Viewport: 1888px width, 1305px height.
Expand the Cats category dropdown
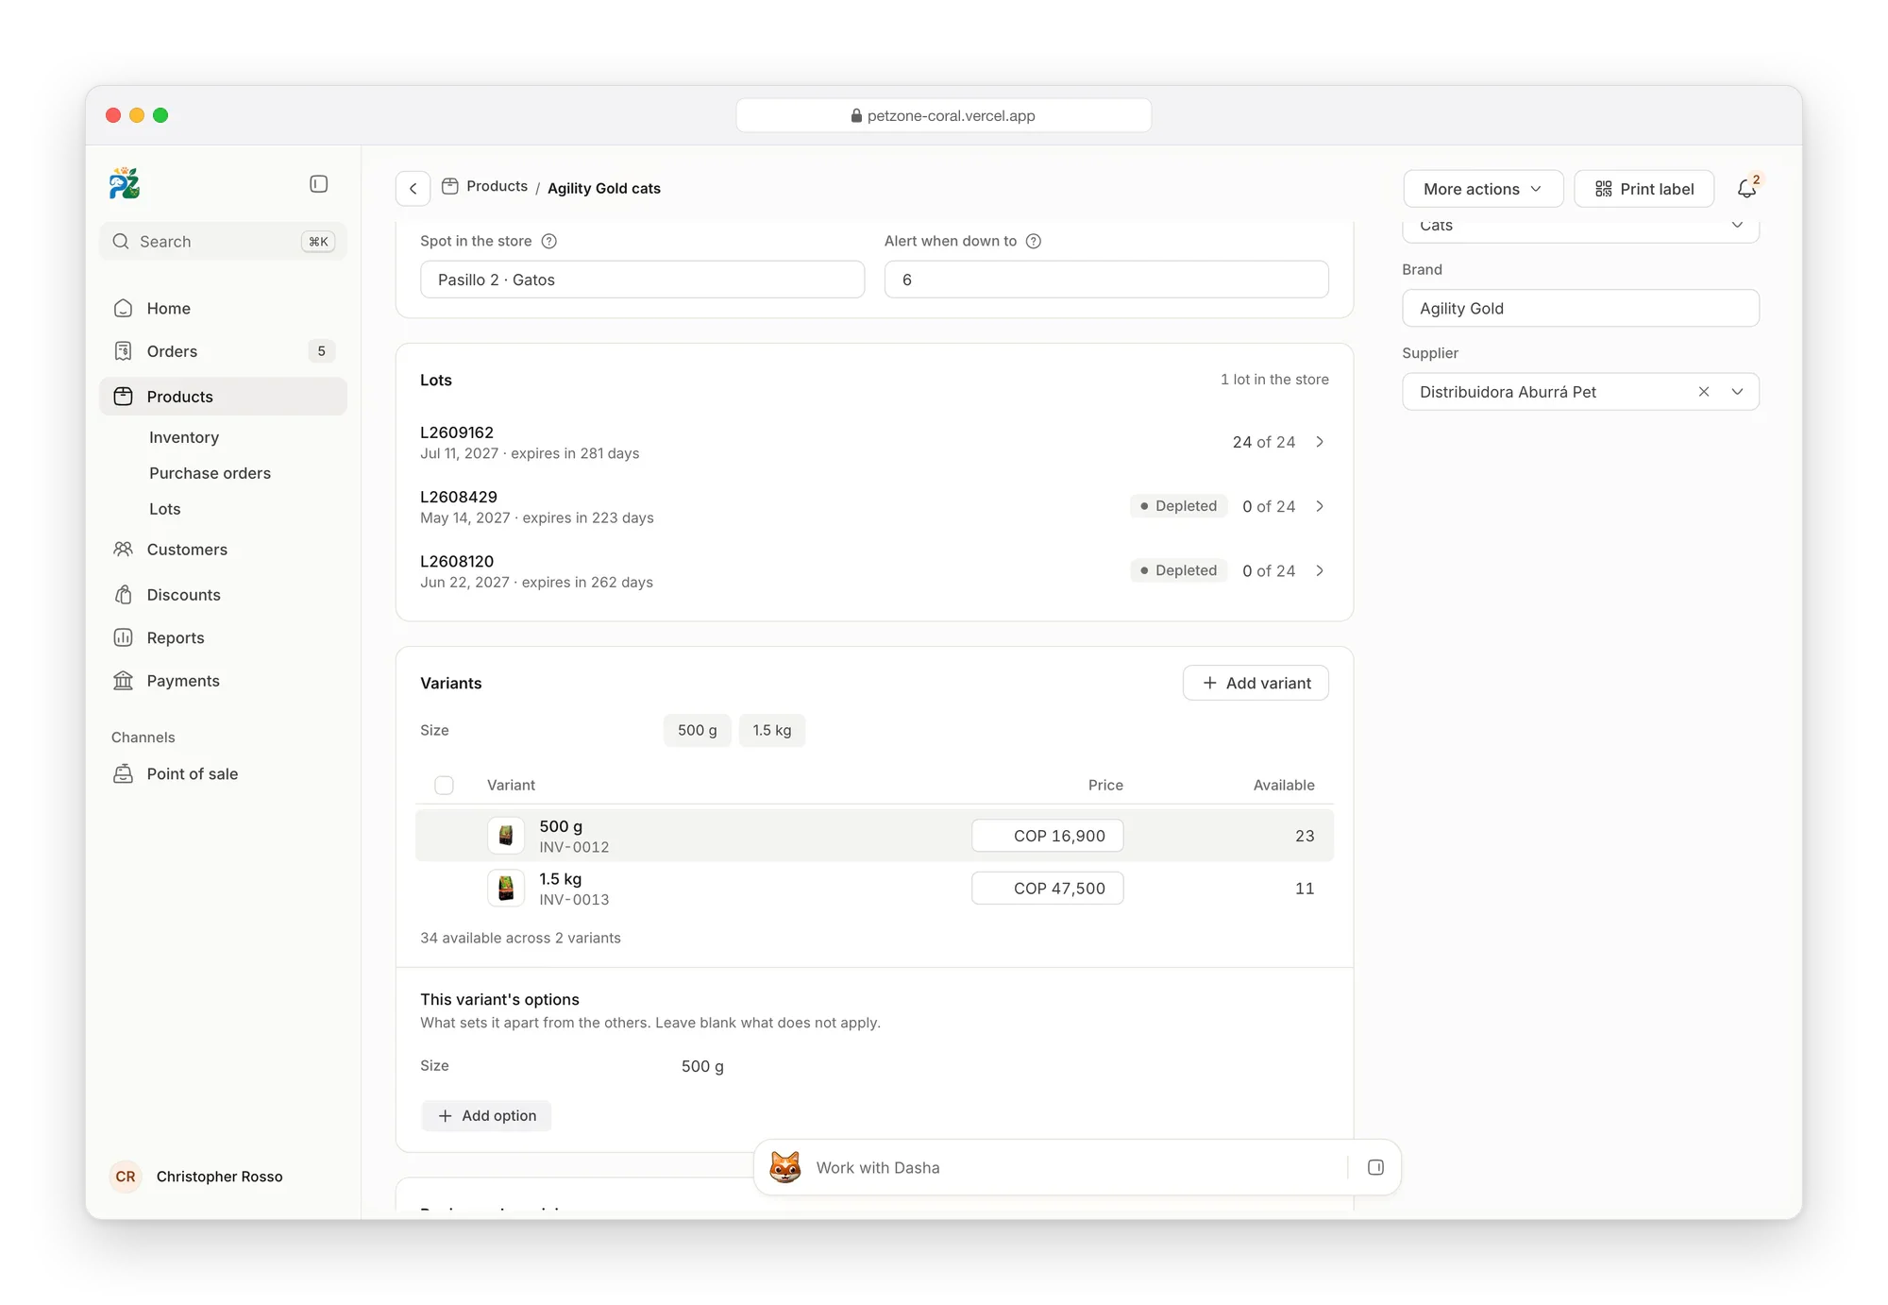[1580, 227]
